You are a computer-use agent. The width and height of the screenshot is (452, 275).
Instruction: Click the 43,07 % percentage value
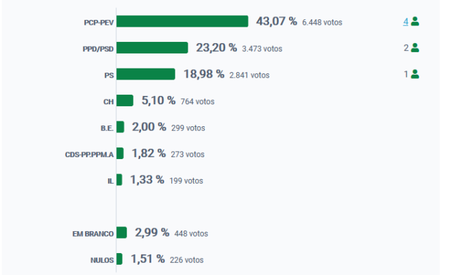pyautogui.click(x=277, y=21)
